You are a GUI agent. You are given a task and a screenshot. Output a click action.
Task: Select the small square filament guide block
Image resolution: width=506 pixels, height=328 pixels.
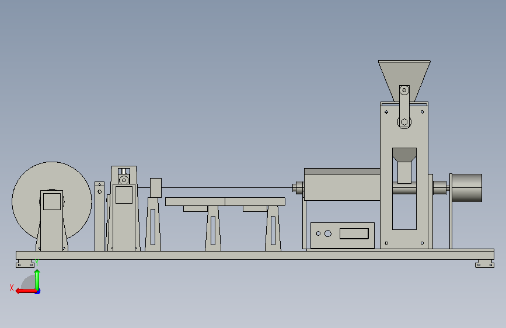click(x=156, y=188)
